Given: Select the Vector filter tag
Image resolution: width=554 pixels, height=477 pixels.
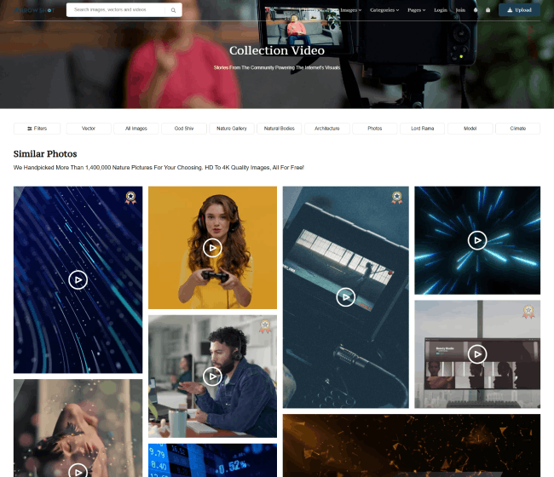Looking at the screenshot, I should coord(89,129).
